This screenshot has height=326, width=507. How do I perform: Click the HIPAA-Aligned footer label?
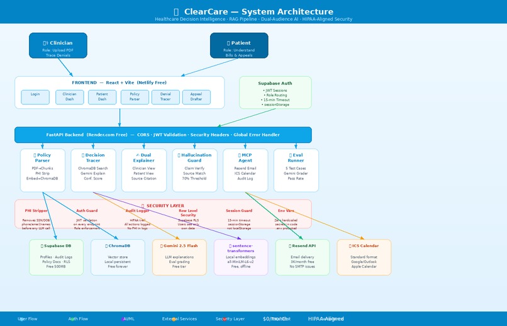[x=326, y=319]
